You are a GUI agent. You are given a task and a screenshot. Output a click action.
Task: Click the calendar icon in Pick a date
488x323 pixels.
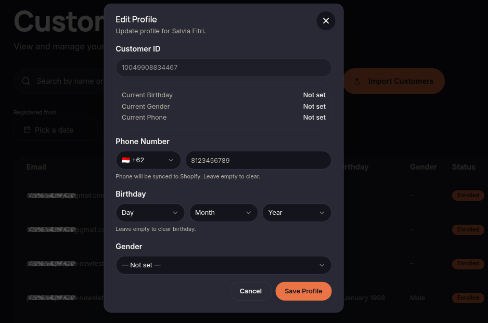click(27, 130)
